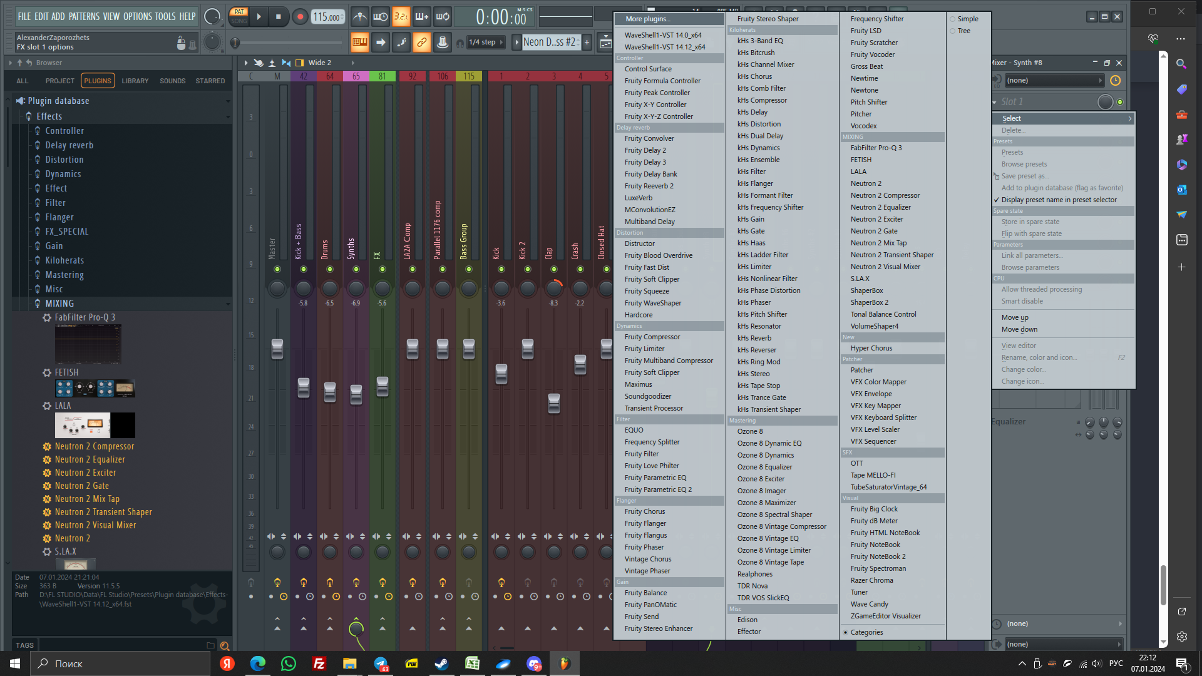Collapse the MIXING folder in browser
Image resolution: width=1202 pixels, height=676 pixels.
[59, 304]
